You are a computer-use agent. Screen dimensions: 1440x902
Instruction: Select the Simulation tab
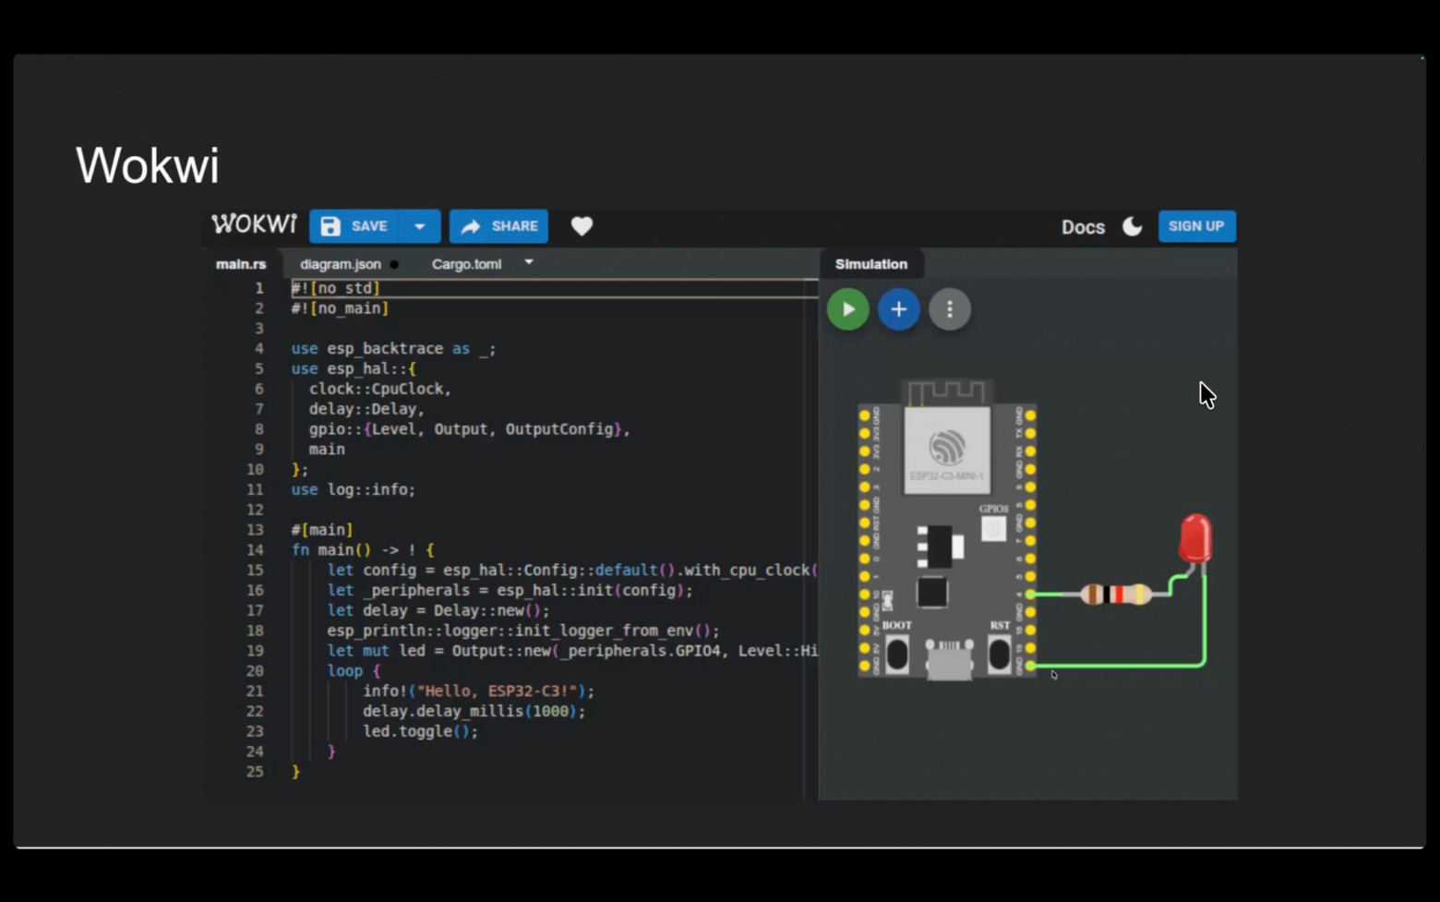coord(871,264)
